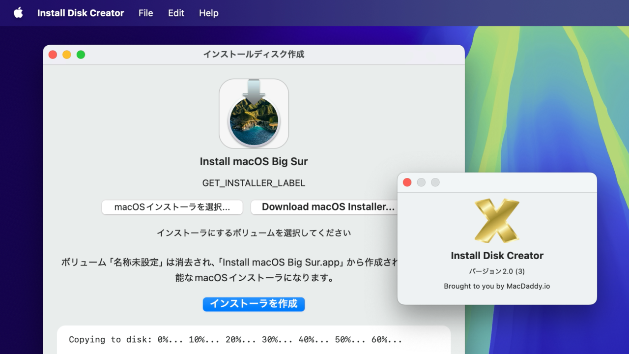Click the Download macOS Installer... button

pos(324,207)
